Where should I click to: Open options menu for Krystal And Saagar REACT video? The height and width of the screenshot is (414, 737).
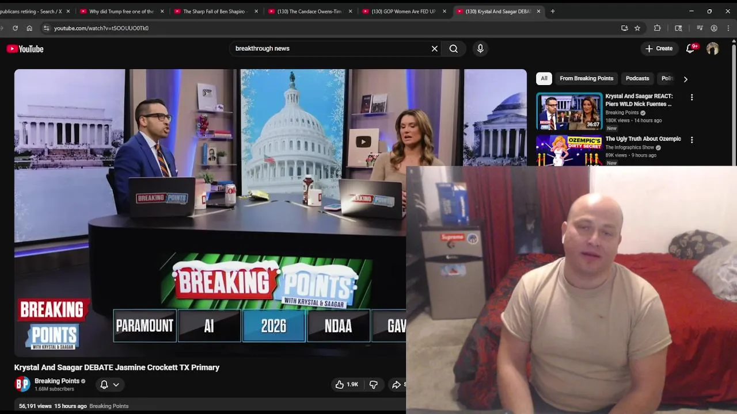pos(692,98)
